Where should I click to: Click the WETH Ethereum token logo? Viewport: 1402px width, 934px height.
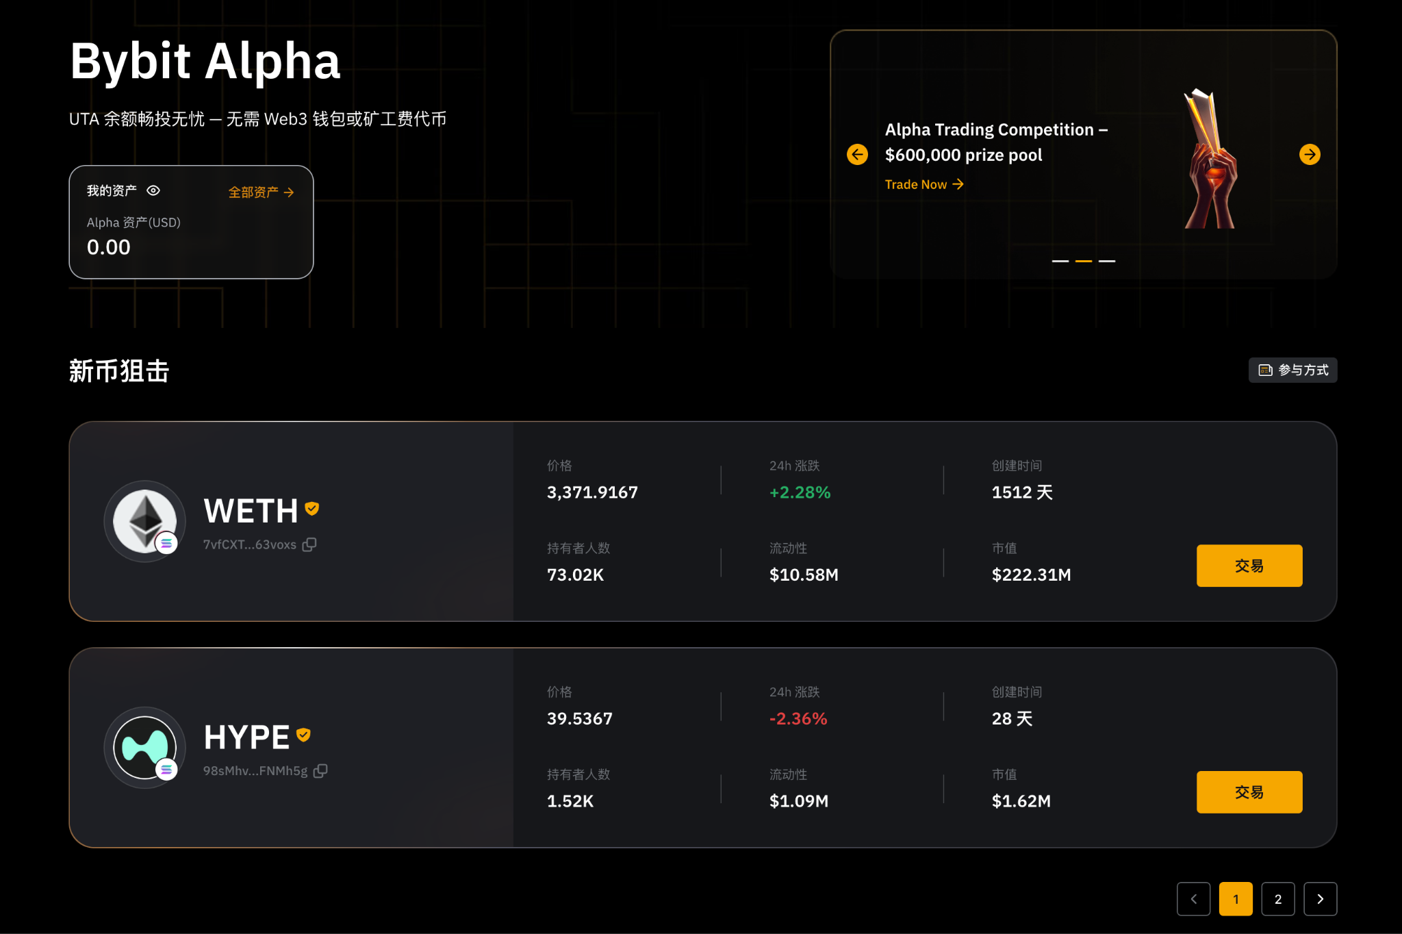click(x=144, y=521)
